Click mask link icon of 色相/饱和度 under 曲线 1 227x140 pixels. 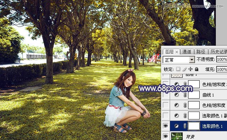(185, 105)
